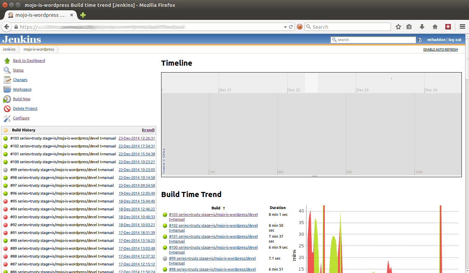This screenshot has width=469, height=273.
Task: Click the Build Now link
Action: point(22,99)
